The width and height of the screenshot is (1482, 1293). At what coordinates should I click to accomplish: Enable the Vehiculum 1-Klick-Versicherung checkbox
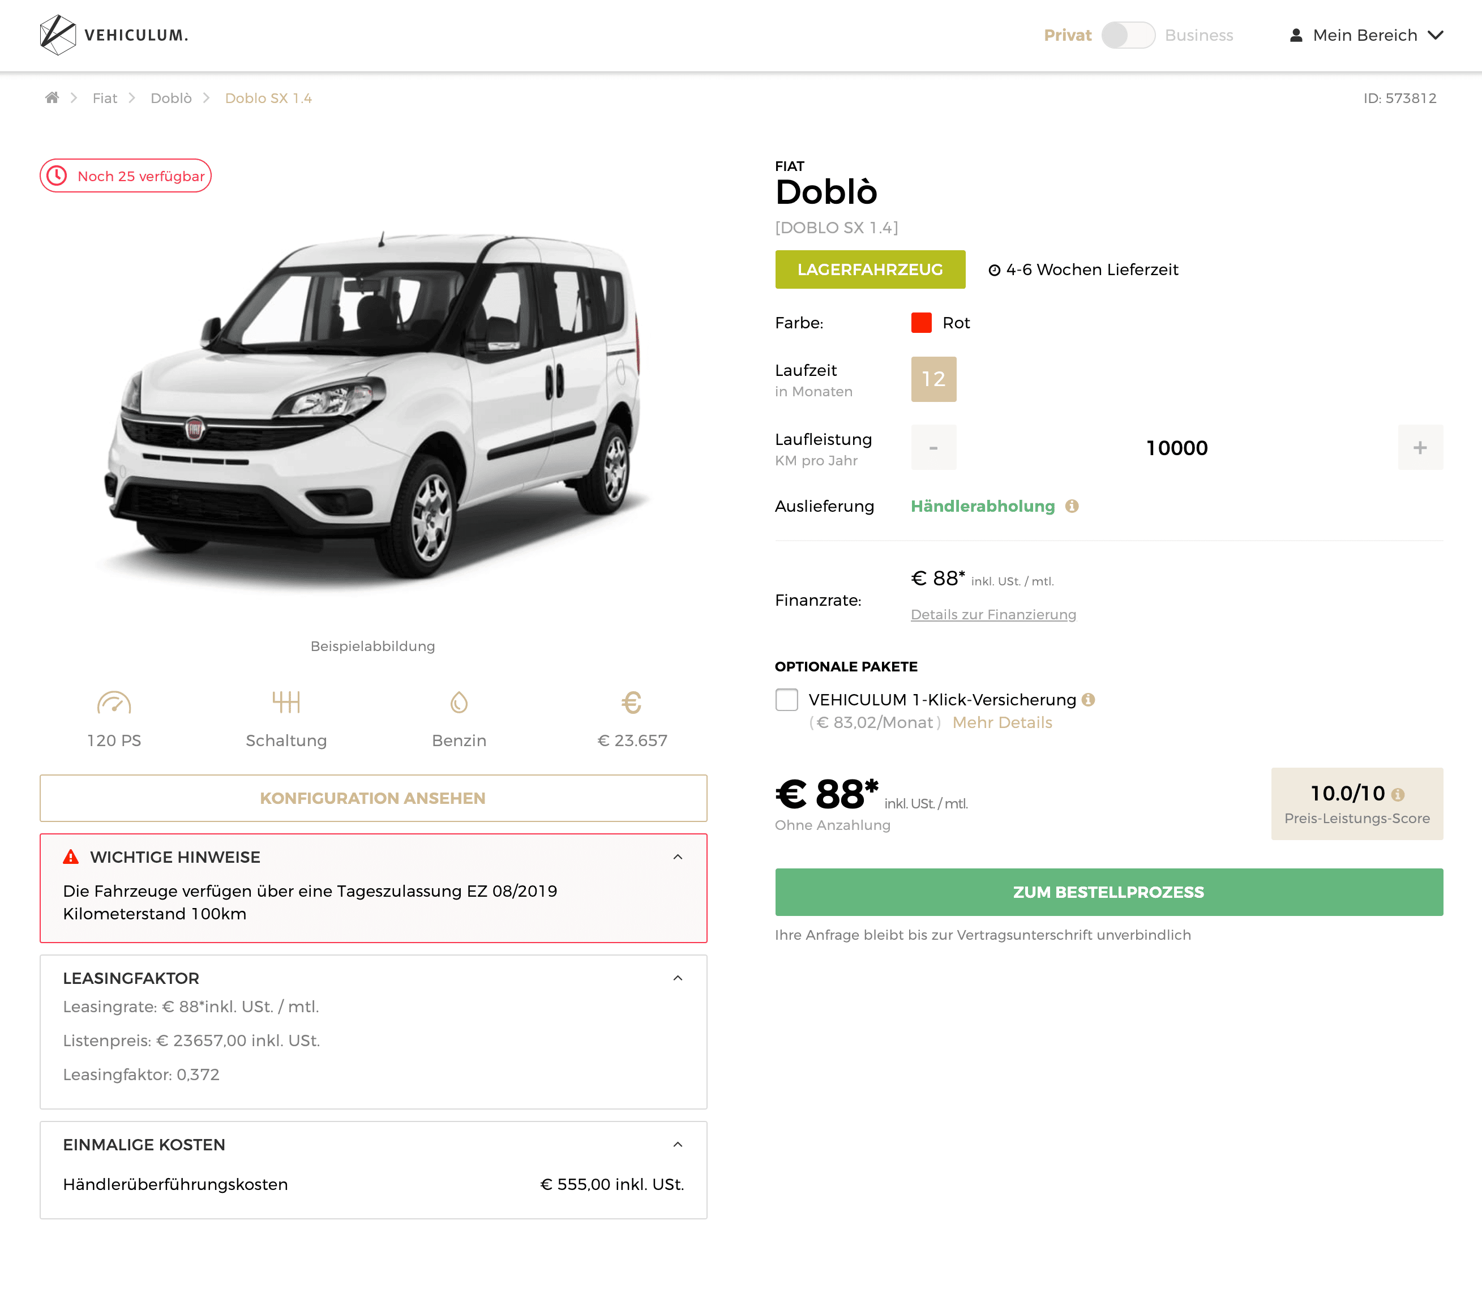coord(786,699)
